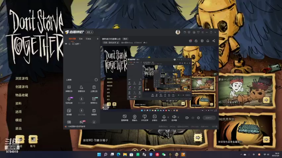Viewport: 282px width, 158px height.
Task: Click the layout icon next to the bell
Action: pyautogui.click(x=202, y=41)
